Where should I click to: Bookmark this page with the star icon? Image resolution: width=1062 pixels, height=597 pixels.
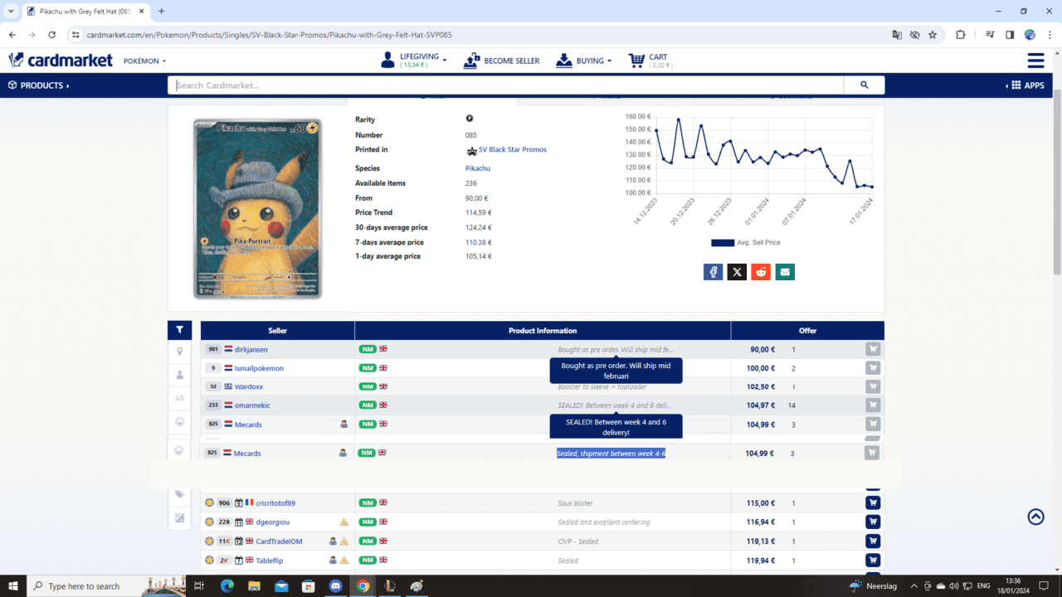tap(933, 35)
